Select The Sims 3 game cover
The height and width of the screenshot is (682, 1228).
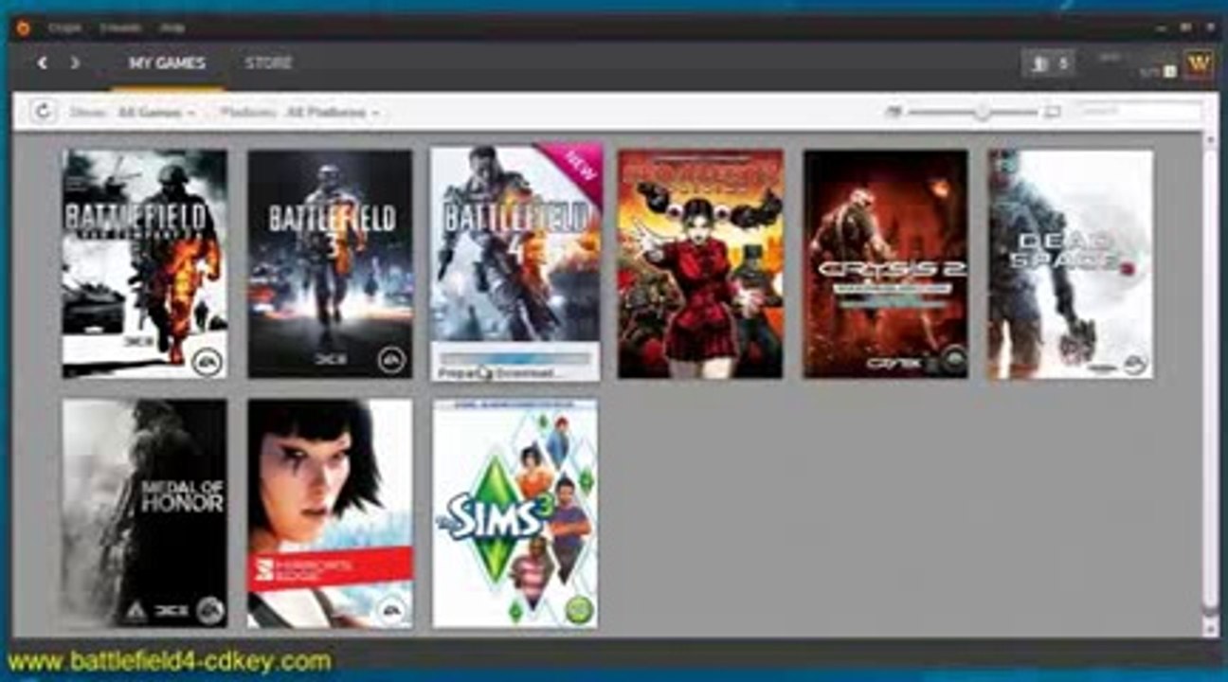point(515,512)
